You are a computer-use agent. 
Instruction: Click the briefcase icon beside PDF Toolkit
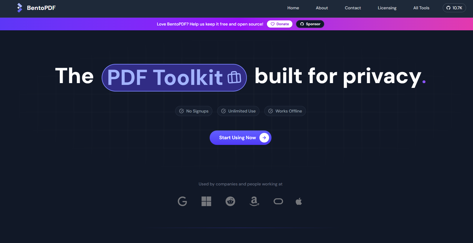tap(234, 77)
